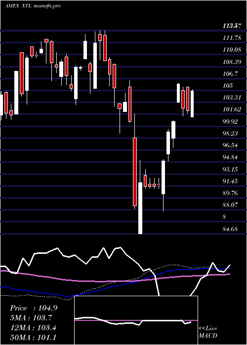Click the 89.76 price axis label

[x=230, y=193]
